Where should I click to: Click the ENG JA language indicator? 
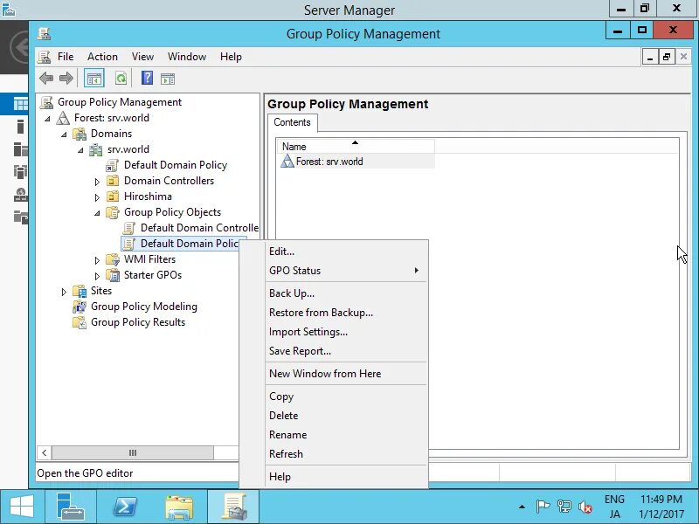[614, 507]
